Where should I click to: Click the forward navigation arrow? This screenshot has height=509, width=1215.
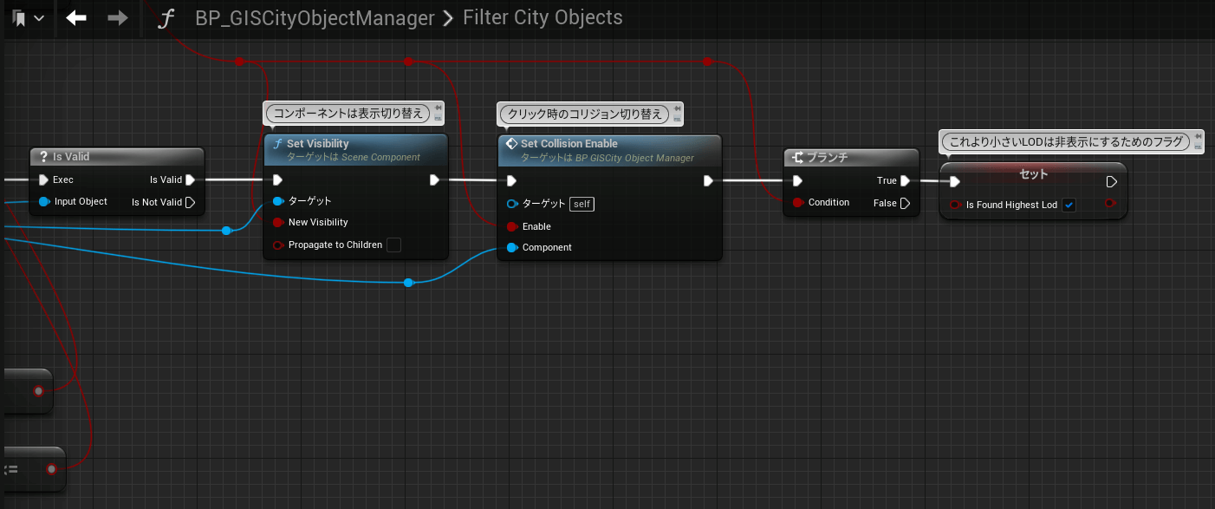(118, 18)
